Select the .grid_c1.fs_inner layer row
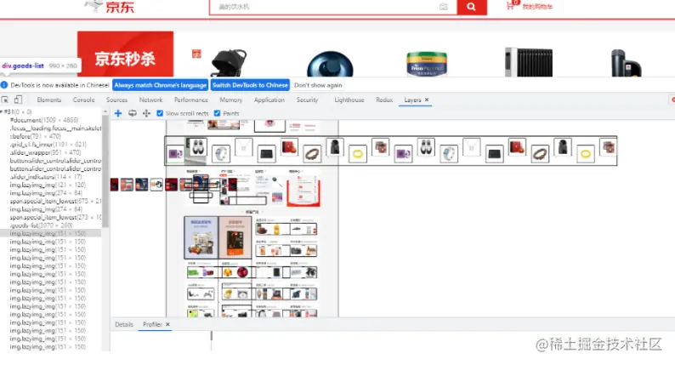675x365 pixels. tap(51, 145)
